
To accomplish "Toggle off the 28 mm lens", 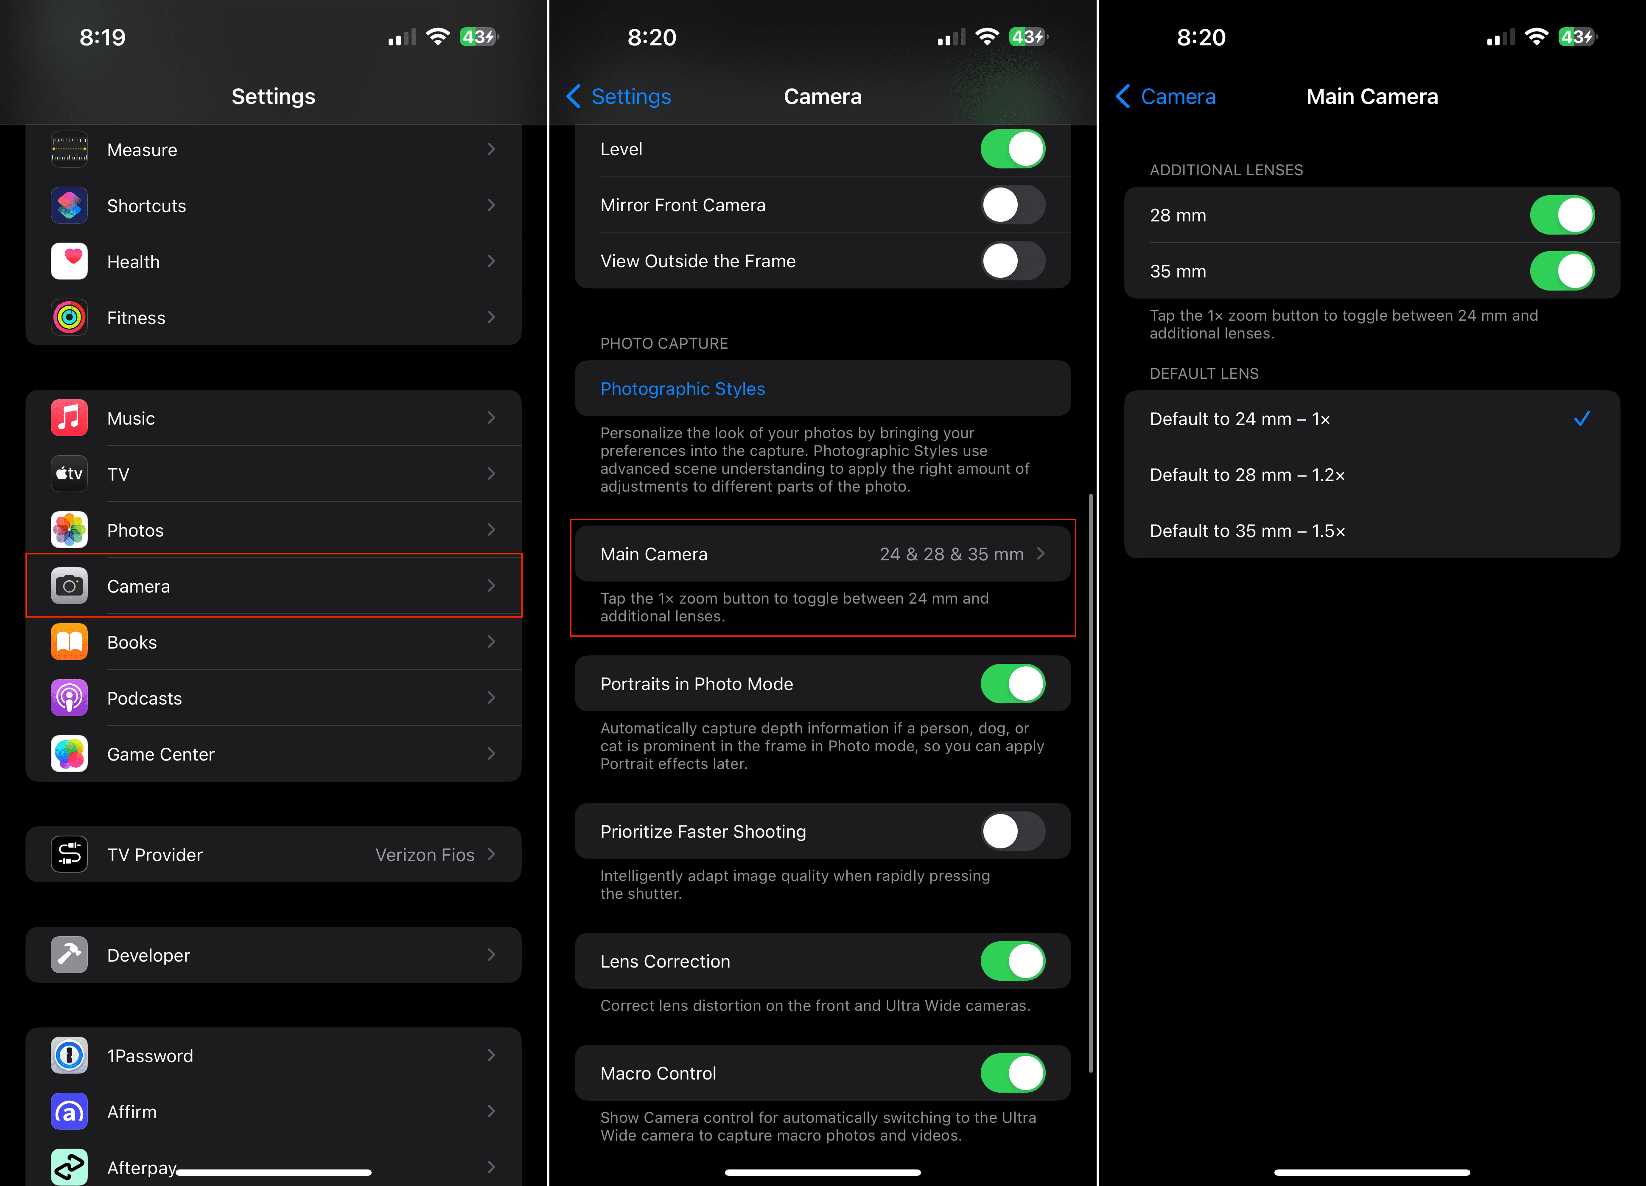I will click(1562, 215).
